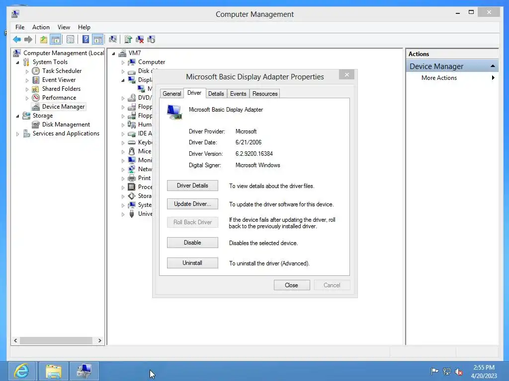Click the Uninstall device red X icon

tap(140, 40)
